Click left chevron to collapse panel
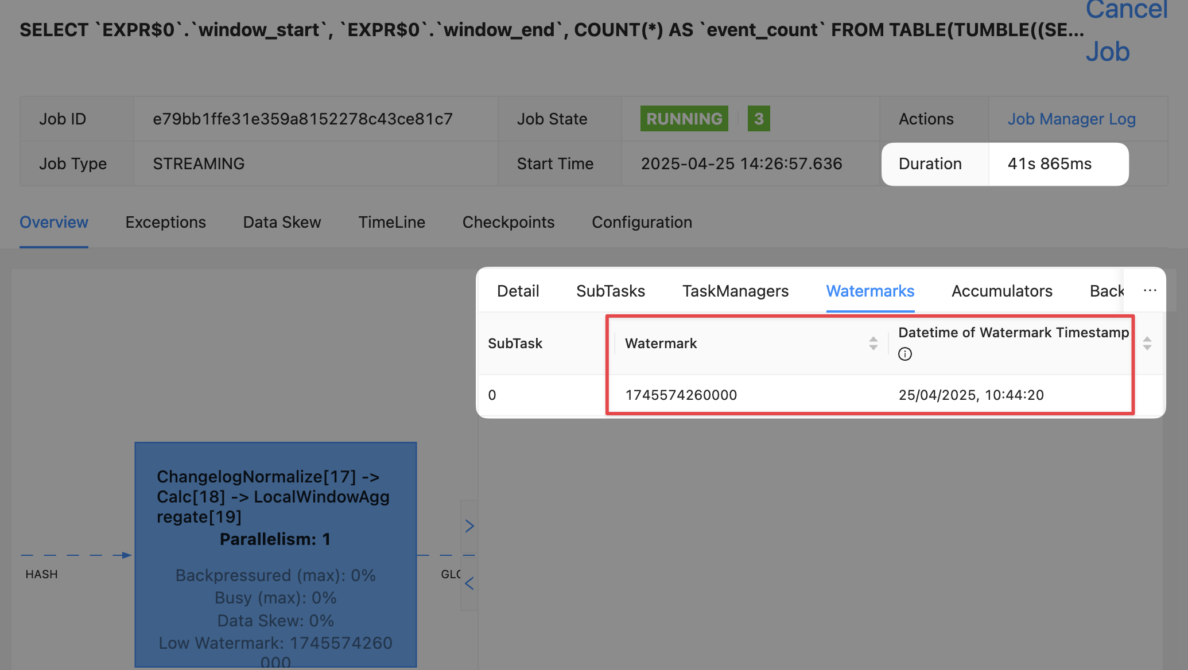The width and height of the screenshot is (1188, 670). [x=469, y=583]
